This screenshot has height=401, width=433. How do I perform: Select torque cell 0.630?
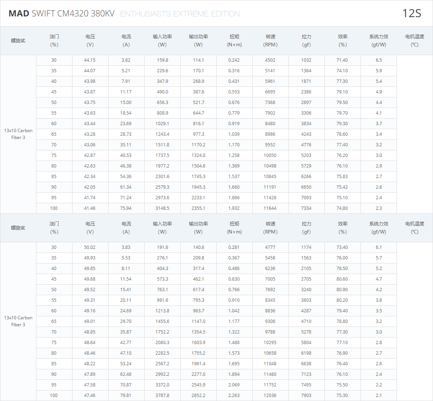tap(234, 279)
